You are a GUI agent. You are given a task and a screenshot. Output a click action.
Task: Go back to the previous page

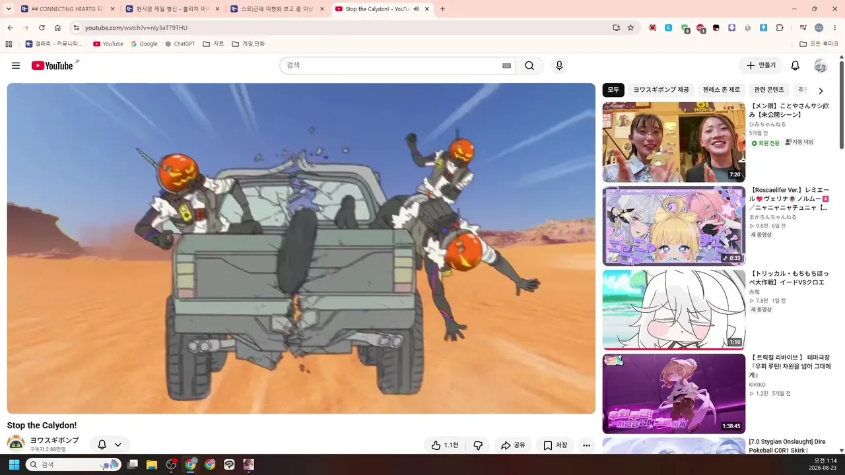(10, 28)
